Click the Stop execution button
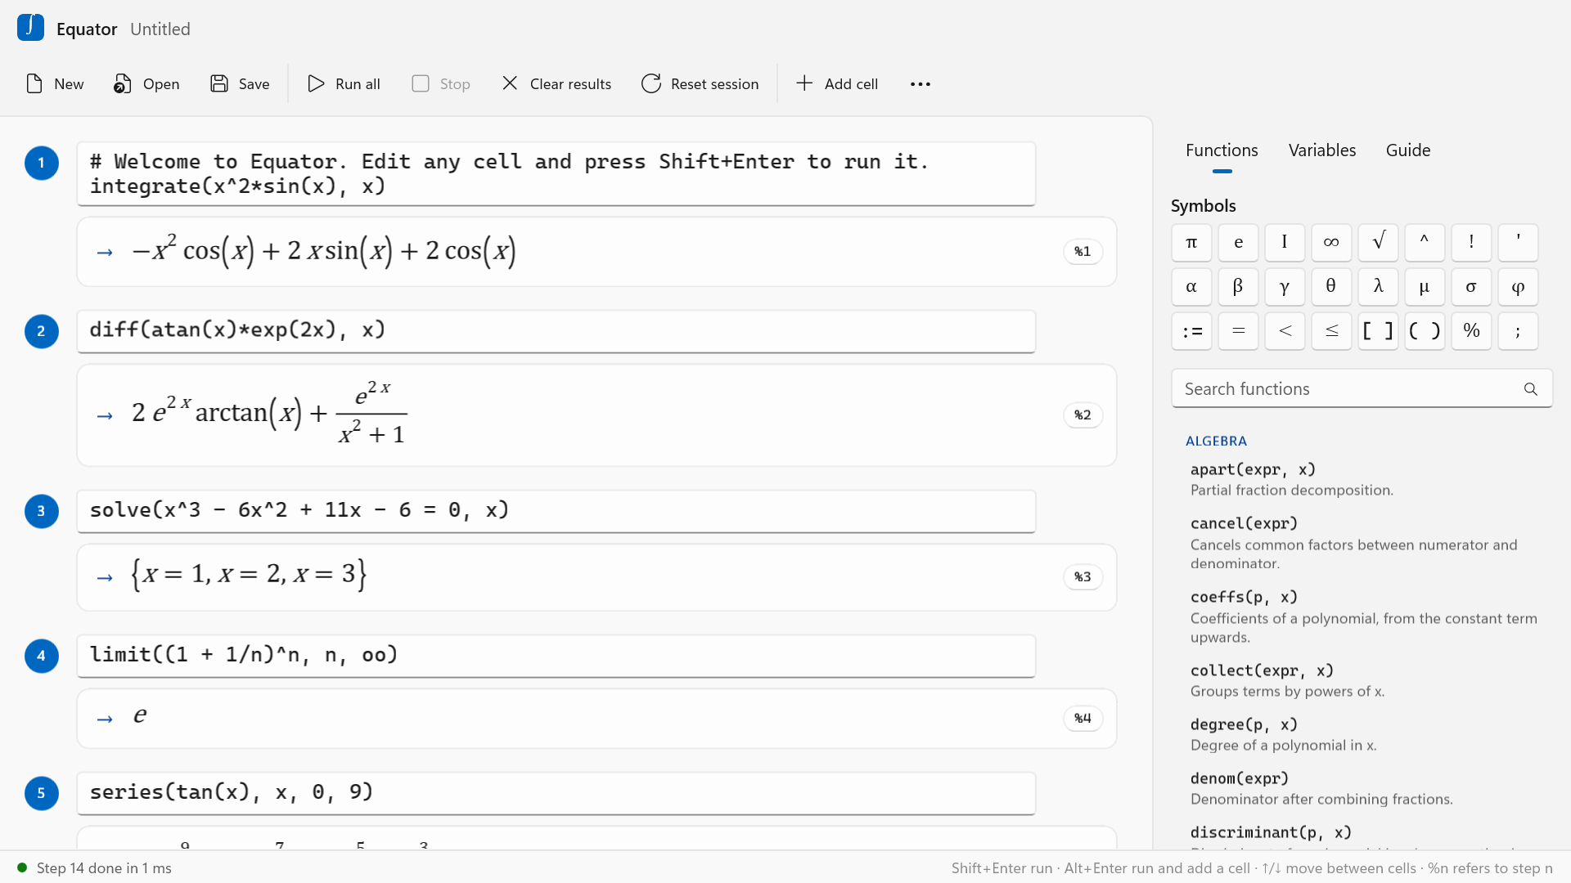The width and height of the screenshot is (1571, 883). click(x=441, y=83)
